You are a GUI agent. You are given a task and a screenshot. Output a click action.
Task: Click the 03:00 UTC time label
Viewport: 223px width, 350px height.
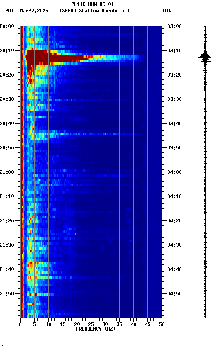pos(175,26)
